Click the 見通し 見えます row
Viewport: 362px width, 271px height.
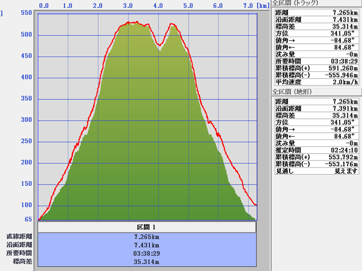pyautogui.click(x=317, y=171)
